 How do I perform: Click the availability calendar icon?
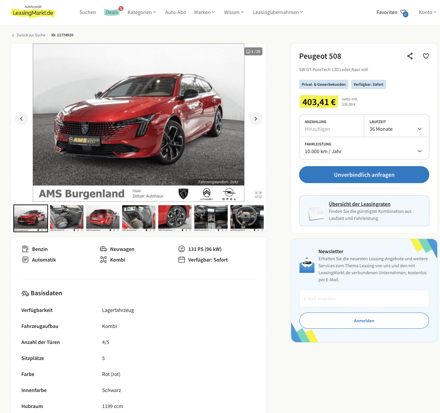pos(182,260)
